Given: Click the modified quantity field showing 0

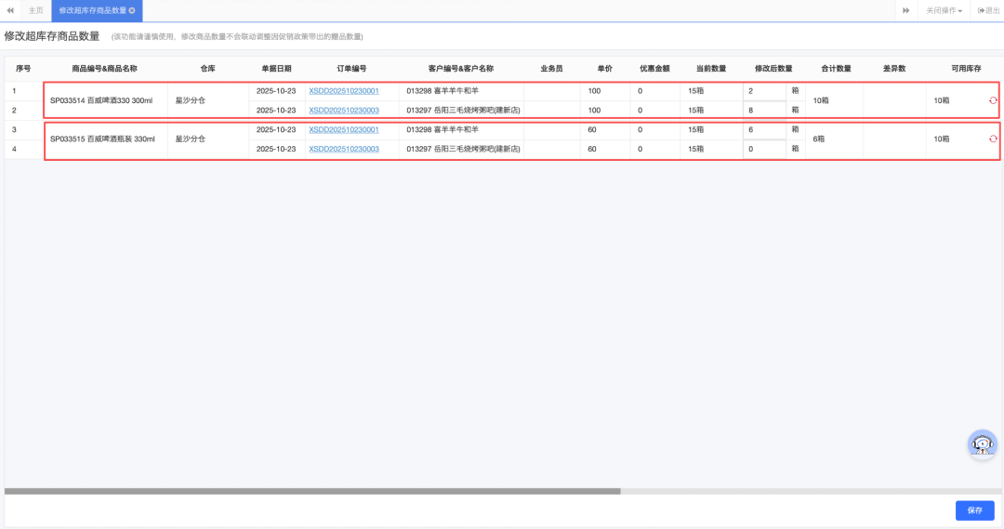Looking at the screenshot, I should pyautogui.click(x=764, y=149).
